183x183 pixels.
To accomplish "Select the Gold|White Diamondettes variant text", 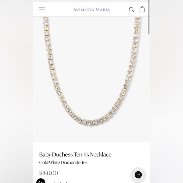I will click(x=63, y=162).
